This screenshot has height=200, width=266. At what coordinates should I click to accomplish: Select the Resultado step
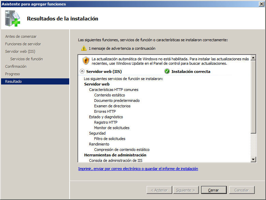point(35,81)
